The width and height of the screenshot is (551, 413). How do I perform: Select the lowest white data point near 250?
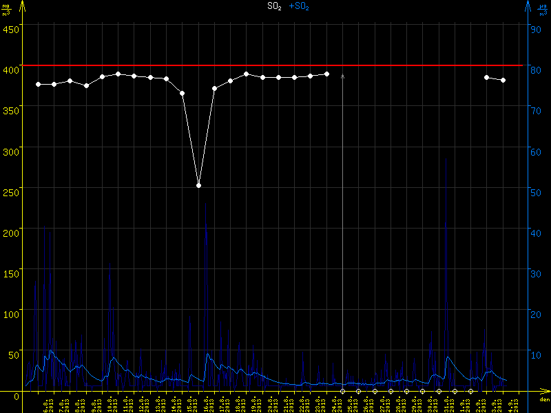[x=198, y=185]
